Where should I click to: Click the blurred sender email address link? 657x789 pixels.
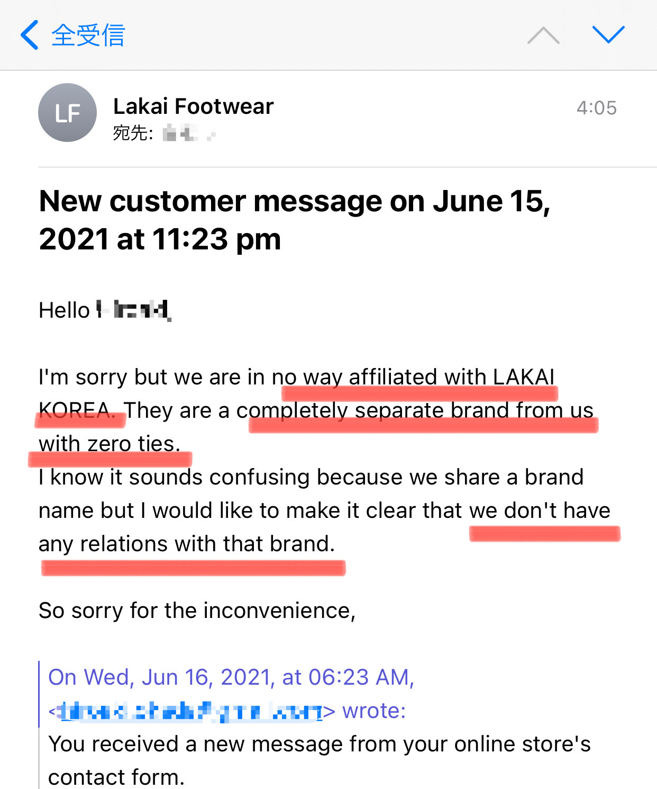pos(190,711)
